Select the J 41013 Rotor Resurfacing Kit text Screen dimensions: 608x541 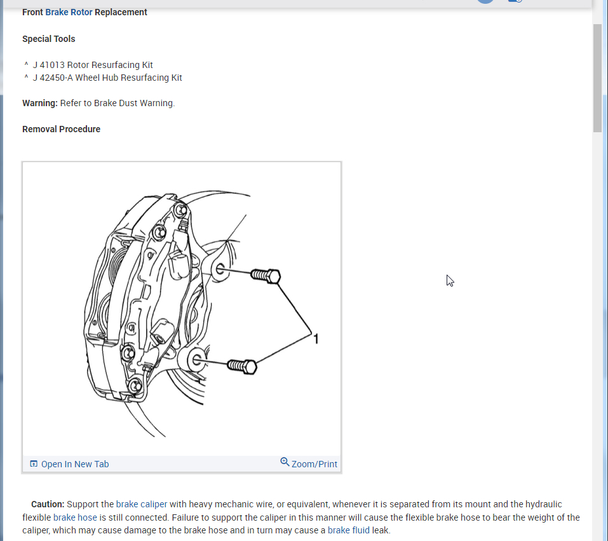pos(93,65)
